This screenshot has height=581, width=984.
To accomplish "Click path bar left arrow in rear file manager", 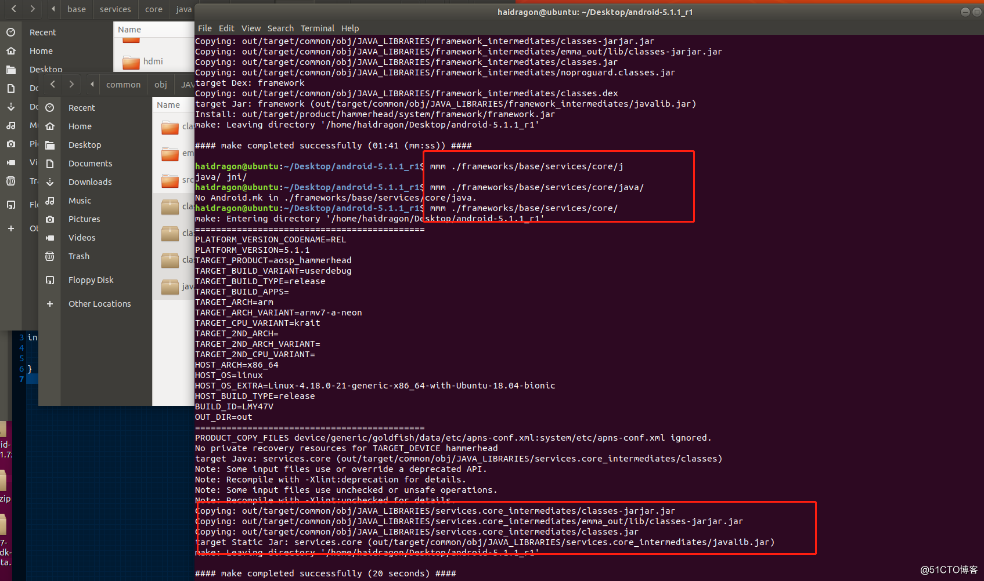I will click(53, 9).
